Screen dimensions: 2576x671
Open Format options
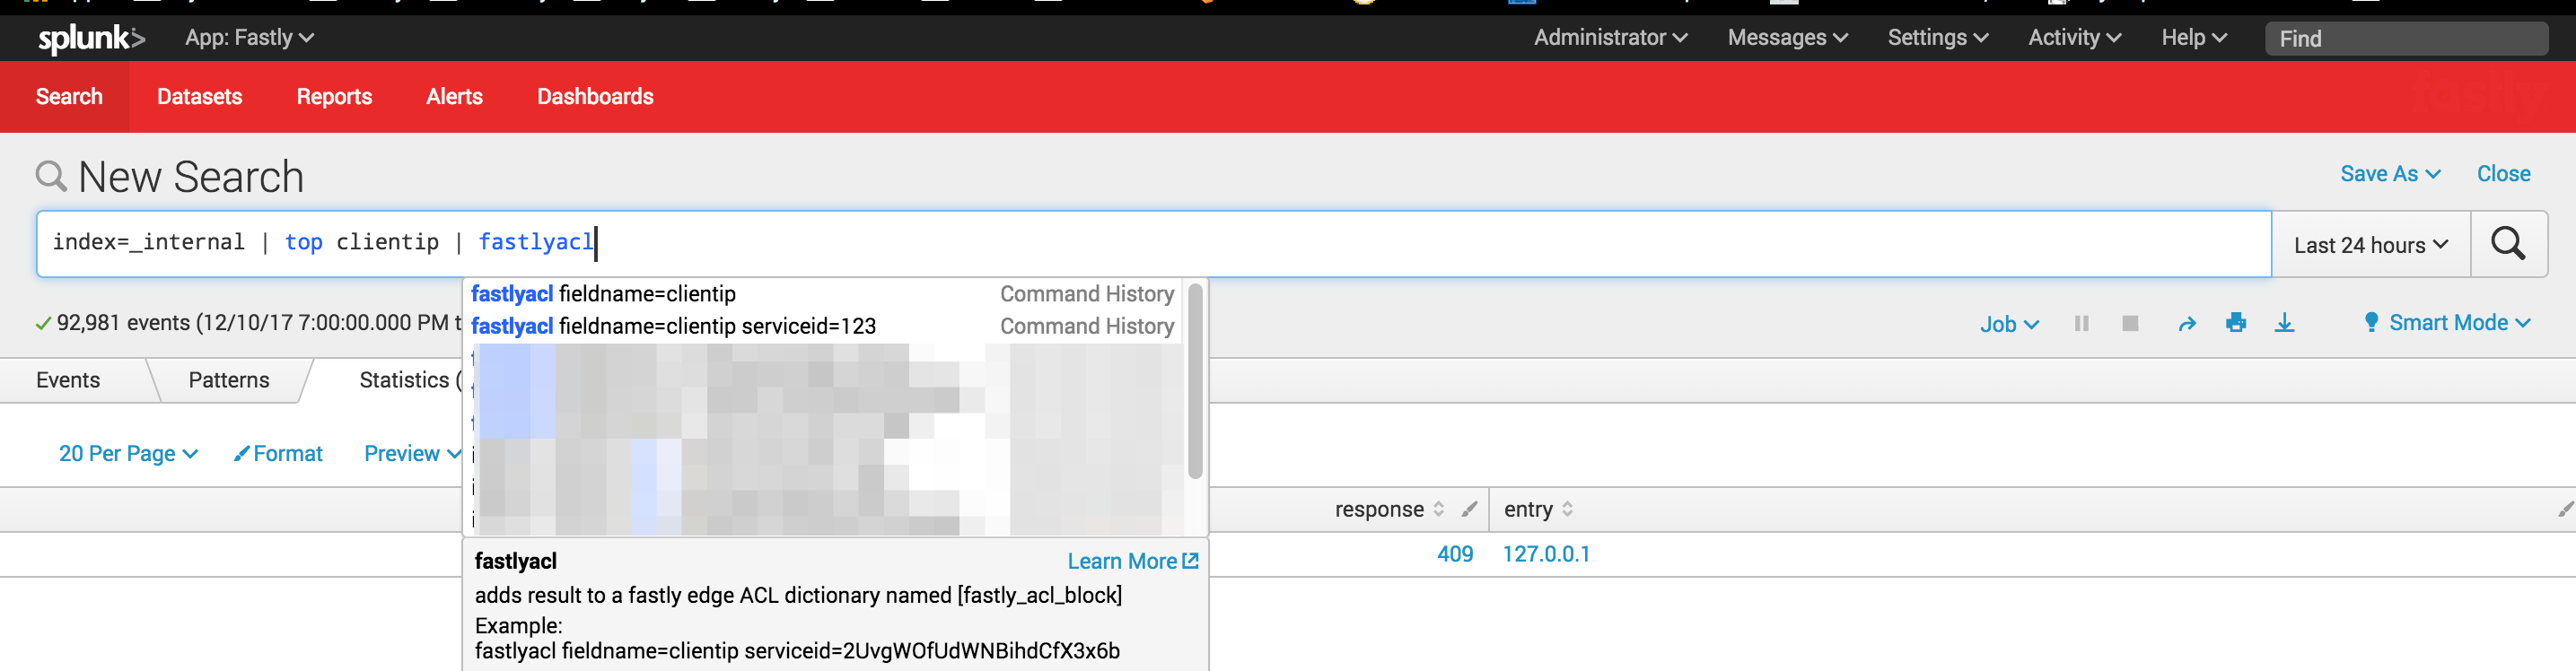tap(278, 454)
